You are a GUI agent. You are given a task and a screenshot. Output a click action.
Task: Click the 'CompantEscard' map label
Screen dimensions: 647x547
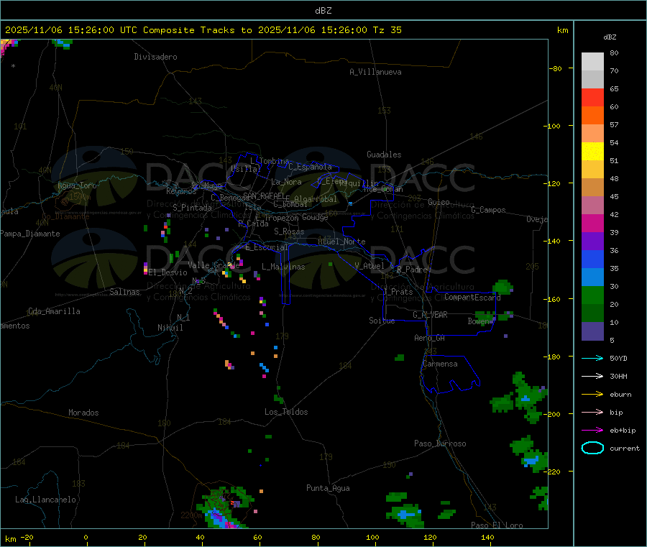[472, 297]
